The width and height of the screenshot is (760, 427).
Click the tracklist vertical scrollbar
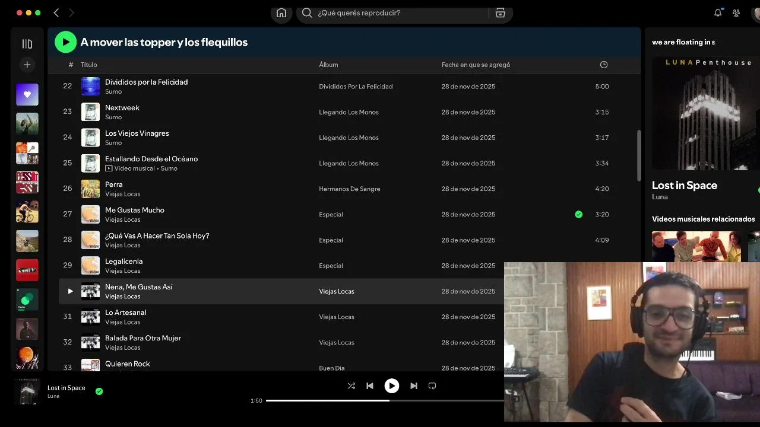pos(639,155)
